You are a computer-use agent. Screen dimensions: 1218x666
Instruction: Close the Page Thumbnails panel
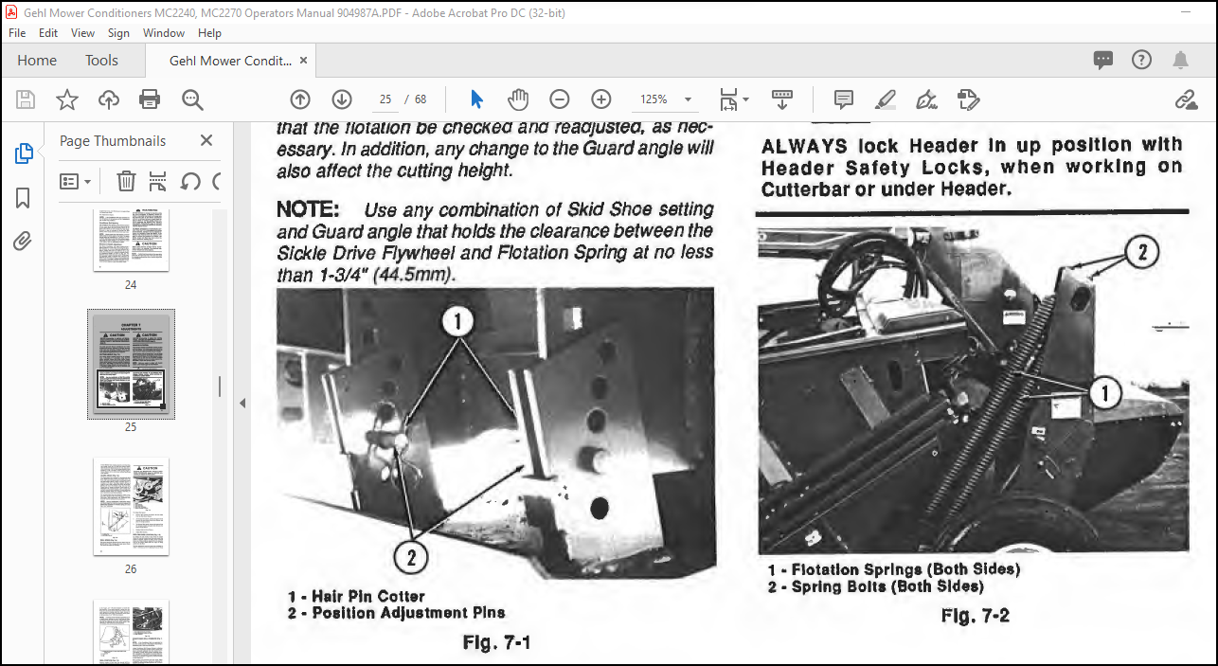206,140
